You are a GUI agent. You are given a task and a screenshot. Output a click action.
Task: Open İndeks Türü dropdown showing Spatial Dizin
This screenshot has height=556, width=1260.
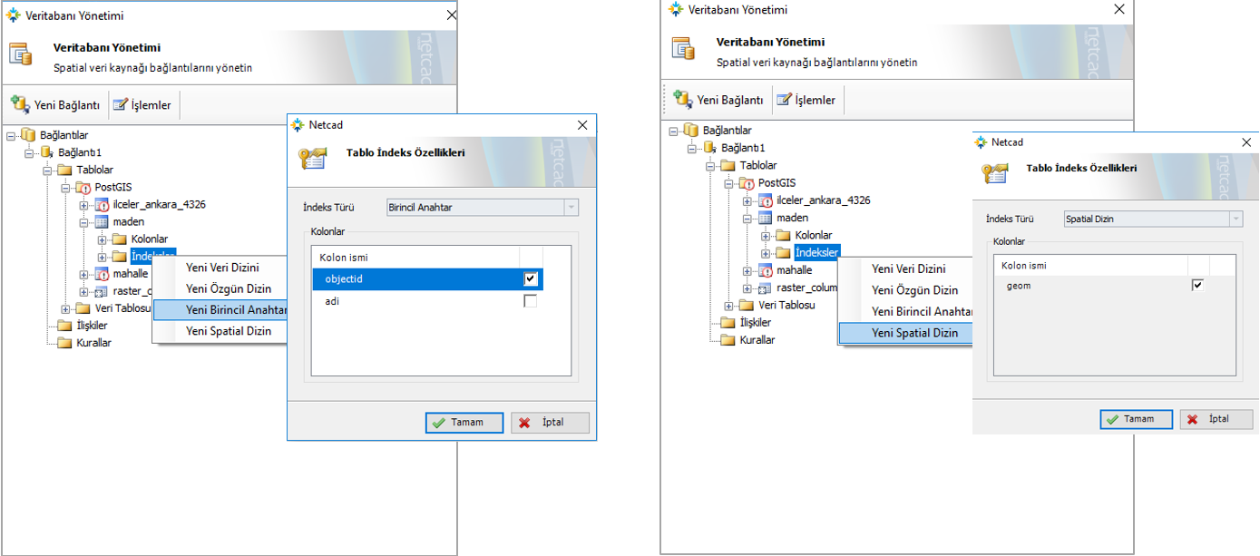click(x=1236, y=219)
